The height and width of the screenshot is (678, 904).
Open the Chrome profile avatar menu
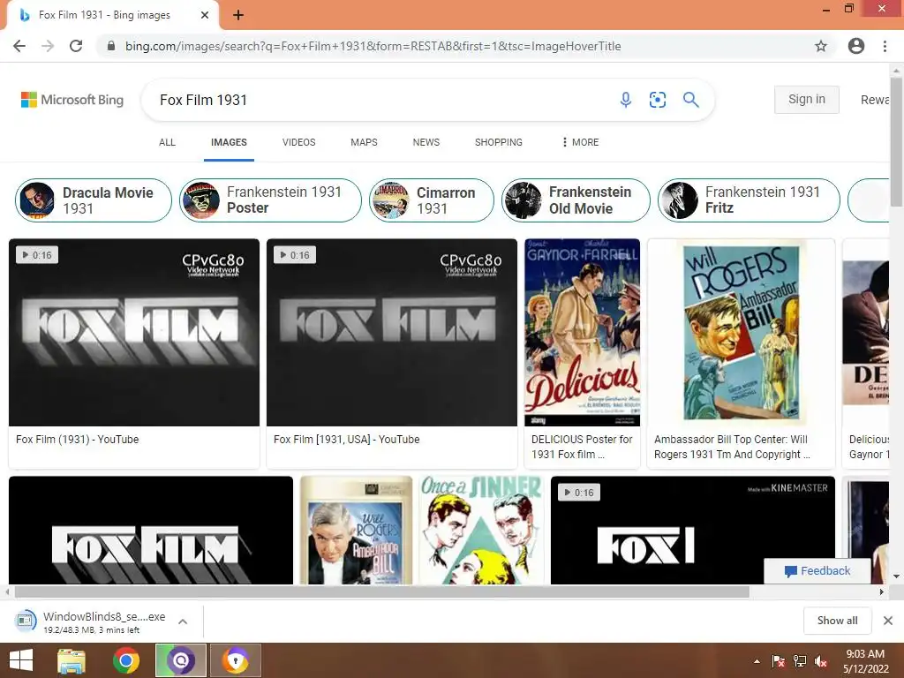856,46
